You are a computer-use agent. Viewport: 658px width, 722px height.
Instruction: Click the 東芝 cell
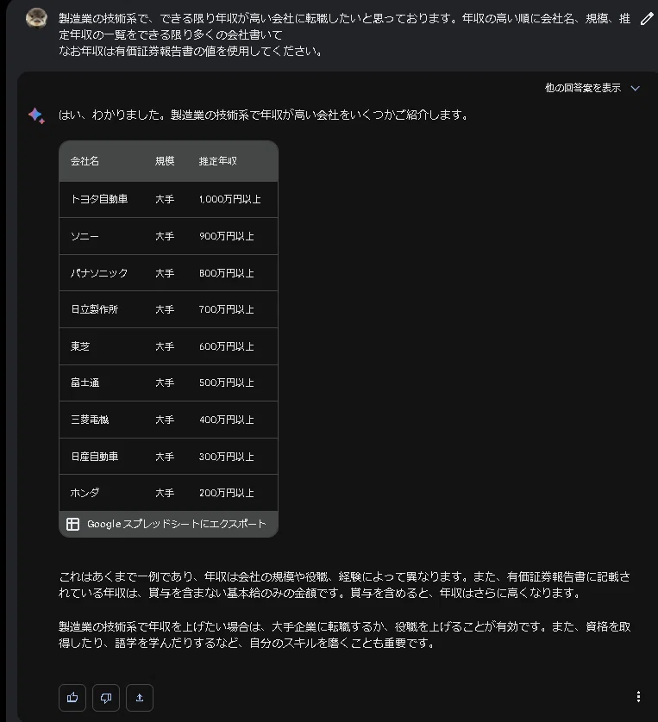80,346
